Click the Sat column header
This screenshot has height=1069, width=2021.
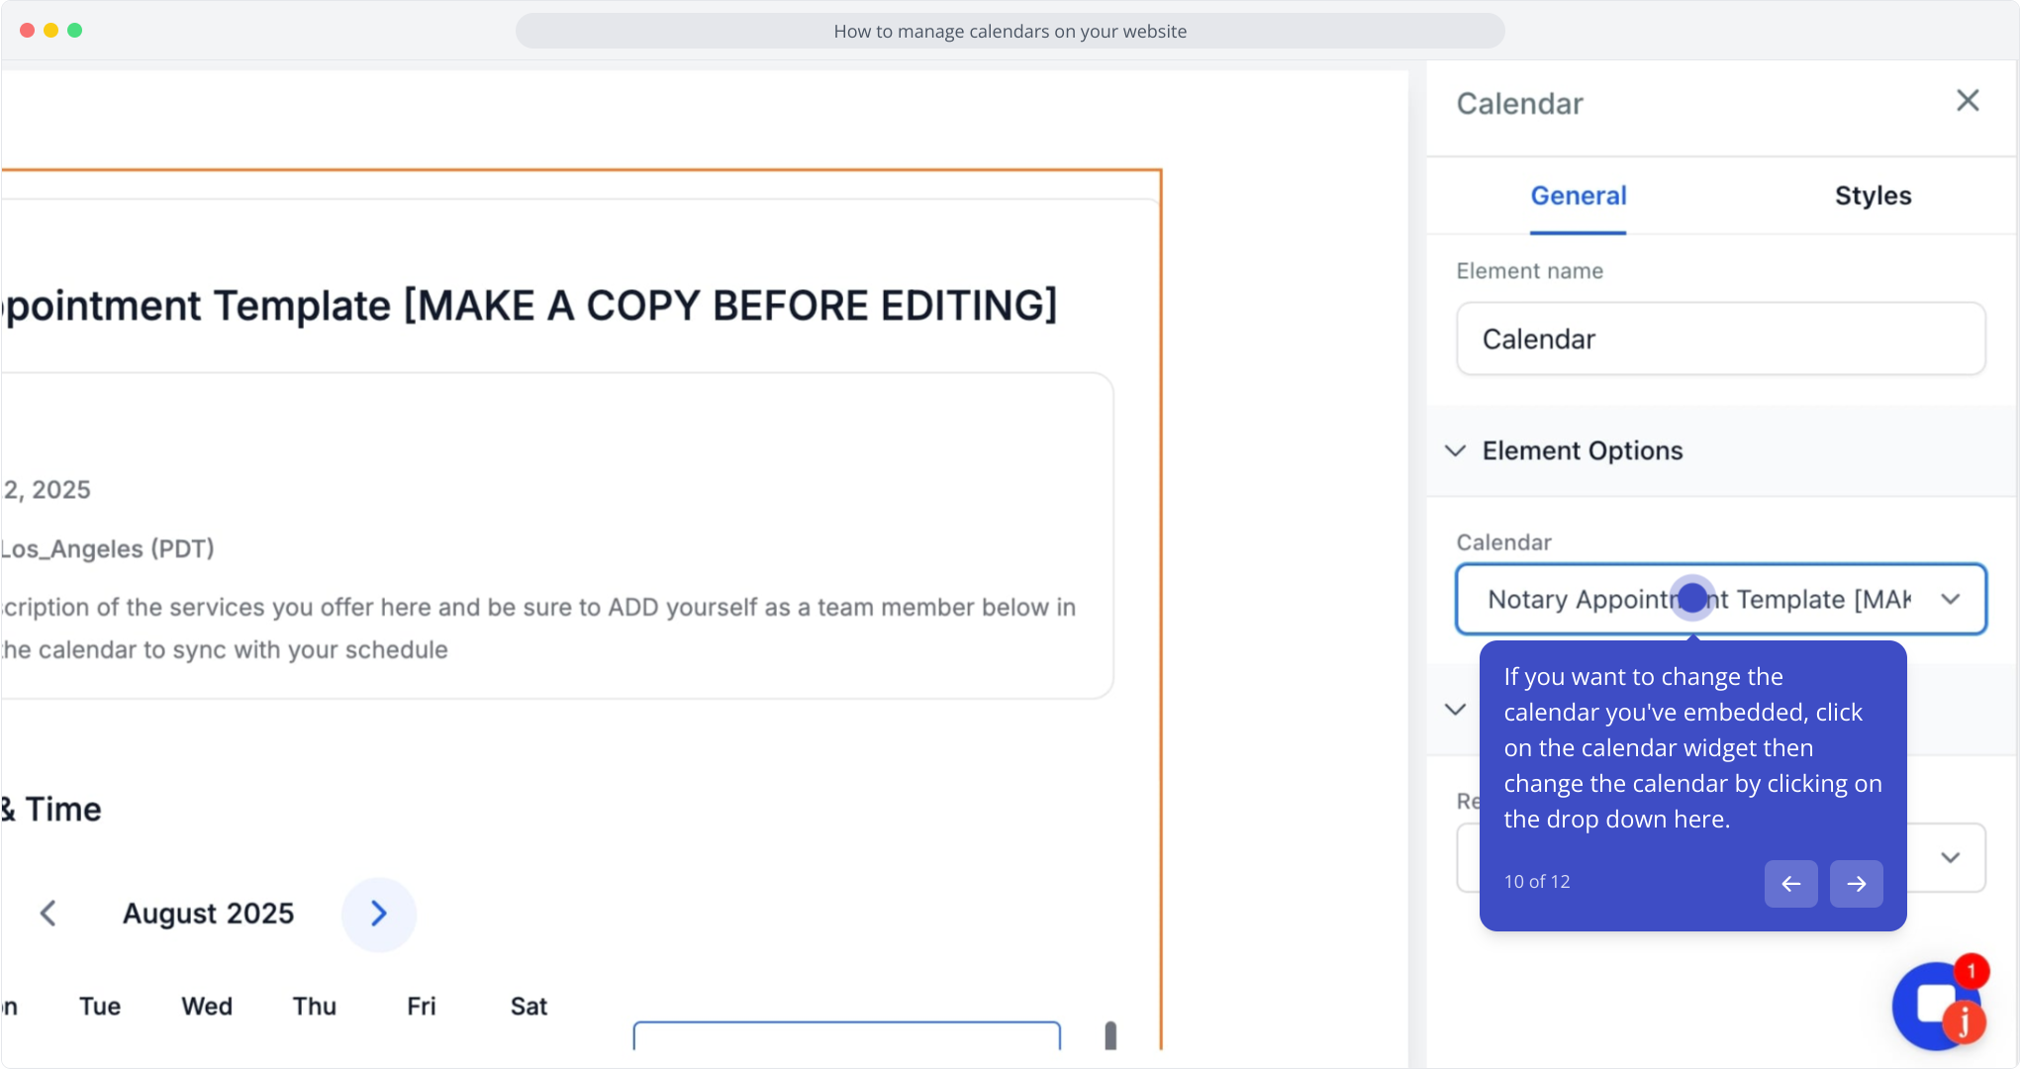click(x=529, y=1006)
